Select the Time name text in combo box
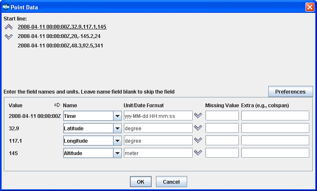The height and width of the screenshot is (191, 317). click(x=70, y=116)
